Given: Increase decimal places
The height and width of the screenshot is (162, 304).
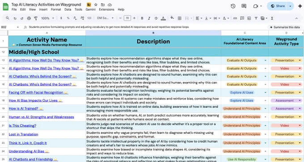Looking at the screenshot, I should coord(82,18).
